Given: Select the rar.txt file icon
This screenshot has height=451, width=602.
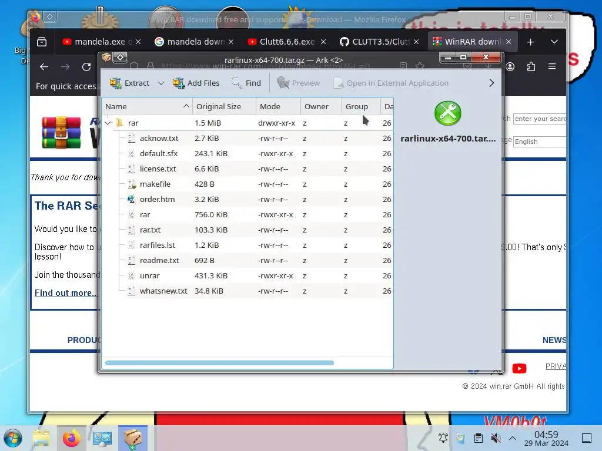Looking at the screenshot, I should pyautogui.click(x=131, y=230).
